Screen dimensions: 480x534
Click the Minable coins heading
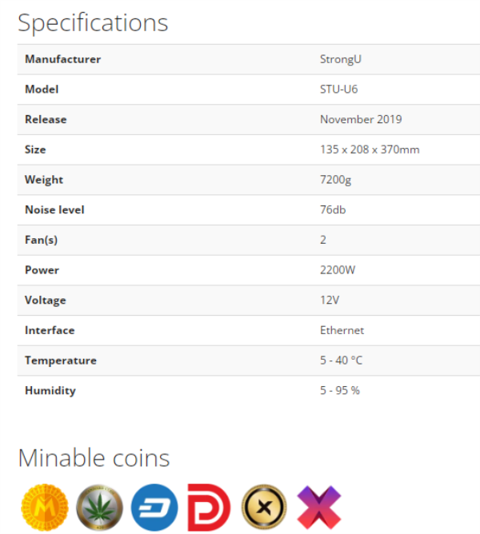click(94, 458)
